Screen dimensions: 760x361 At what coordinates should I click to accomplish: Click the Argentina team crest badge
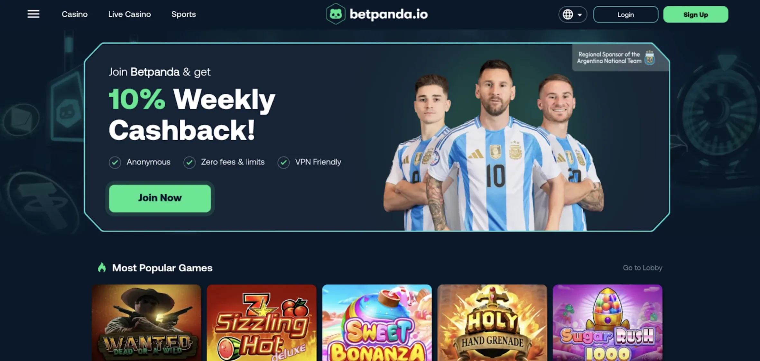650,58
